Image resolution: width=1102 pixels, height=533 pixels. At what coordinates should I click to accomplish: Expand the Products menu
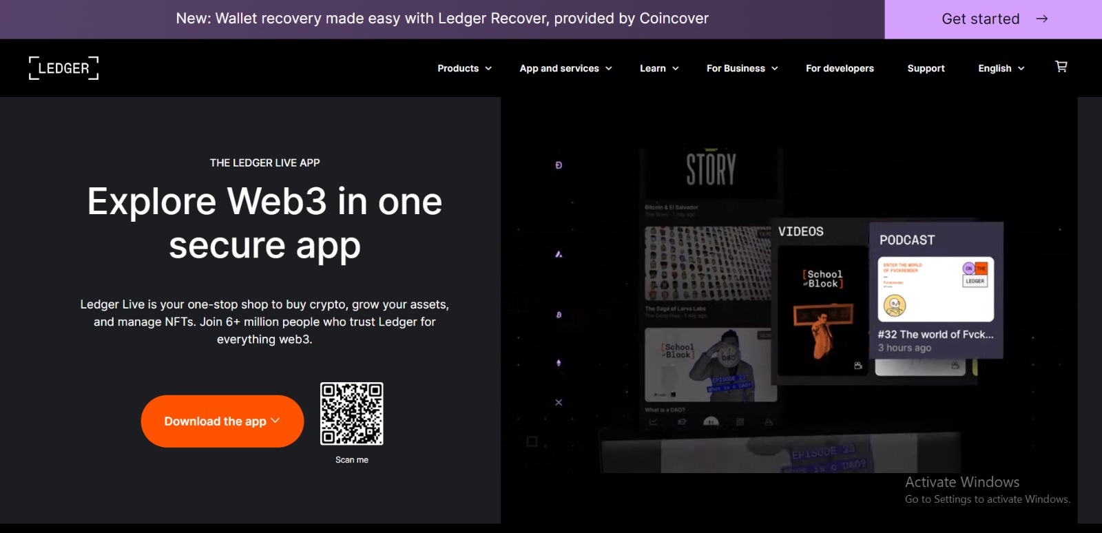pos(465,68)
